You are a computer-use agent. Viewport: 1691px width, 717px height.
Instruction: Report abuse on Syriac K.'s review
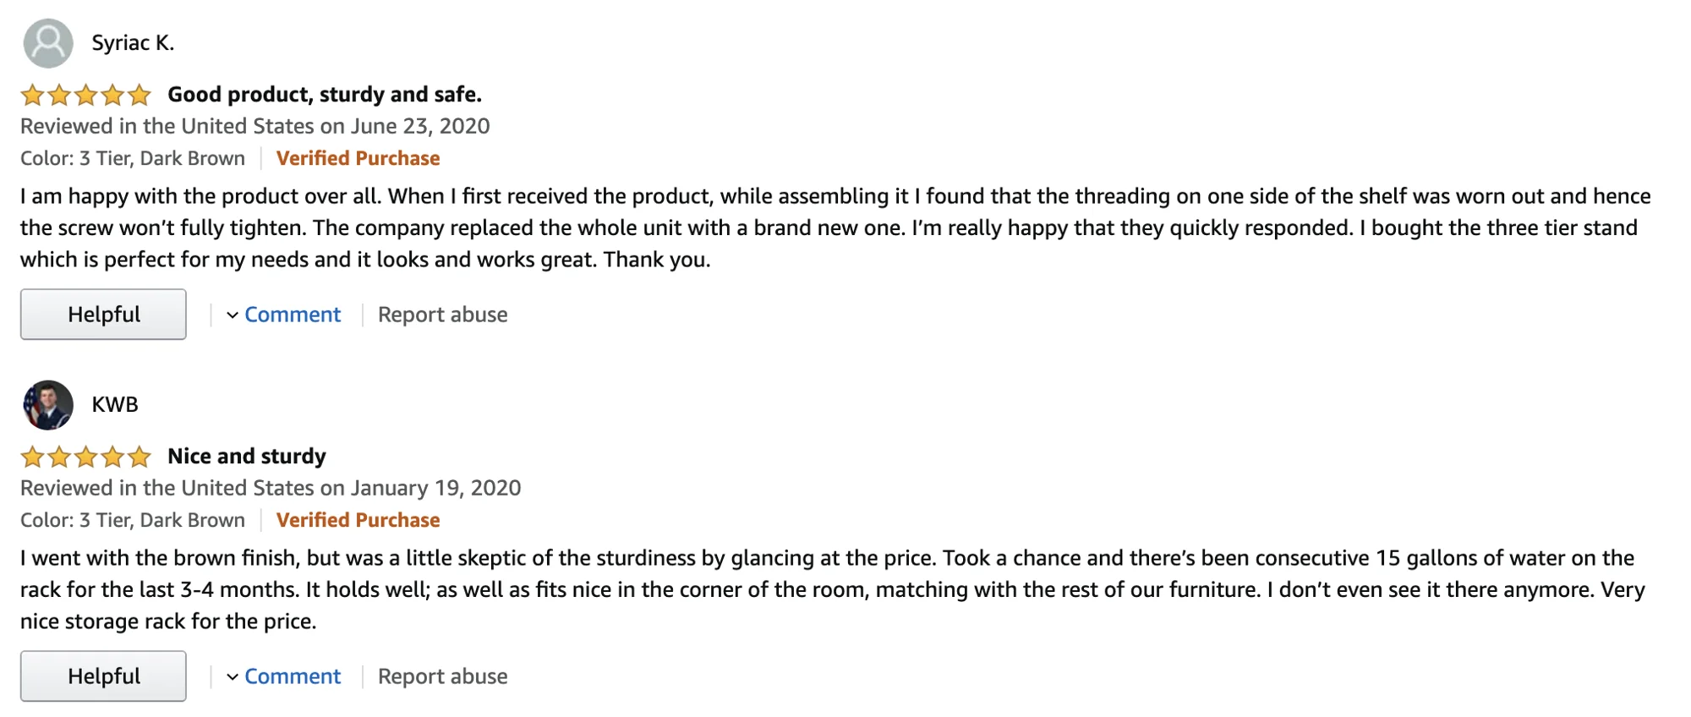click(442, 315)
